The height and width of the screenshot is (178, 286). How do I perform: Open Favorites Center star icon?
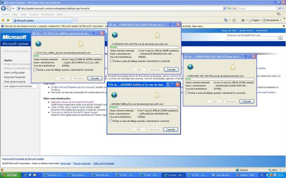coord(3,20)
